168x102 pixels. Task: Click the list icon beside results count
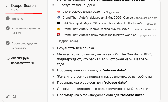[x=53, y=5]
